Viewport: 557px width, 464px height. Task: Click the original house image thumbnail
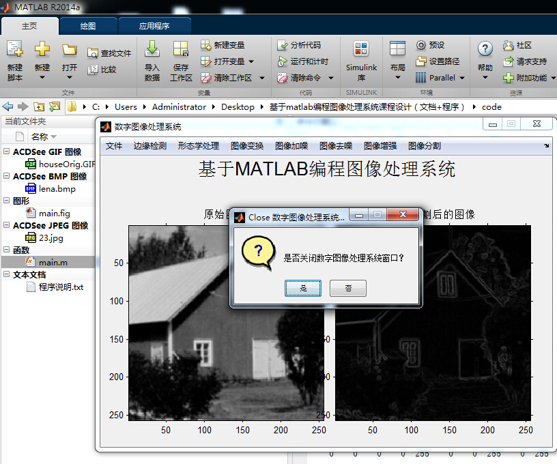pos(227,323)
